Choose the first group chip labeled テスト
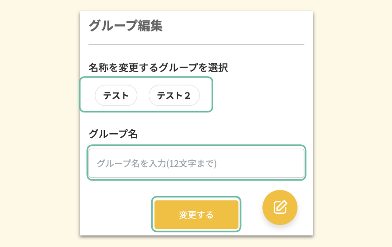392x247 pixels. (x=116, y=96)
